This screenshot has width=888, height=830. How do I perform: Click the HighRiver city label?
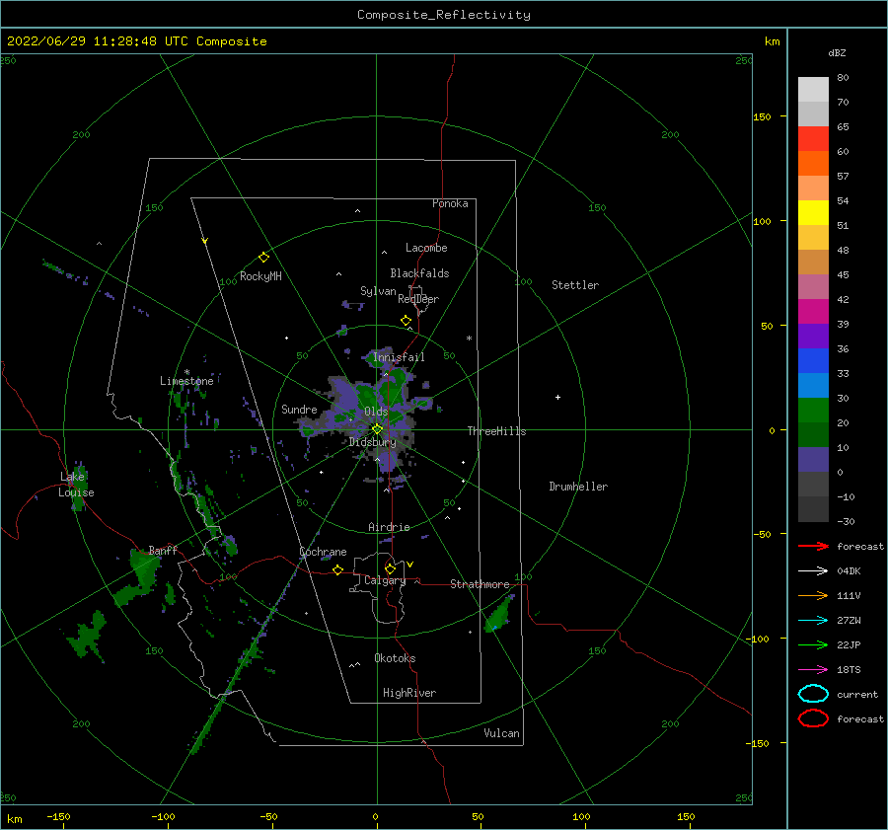click(x=409, y=693)
